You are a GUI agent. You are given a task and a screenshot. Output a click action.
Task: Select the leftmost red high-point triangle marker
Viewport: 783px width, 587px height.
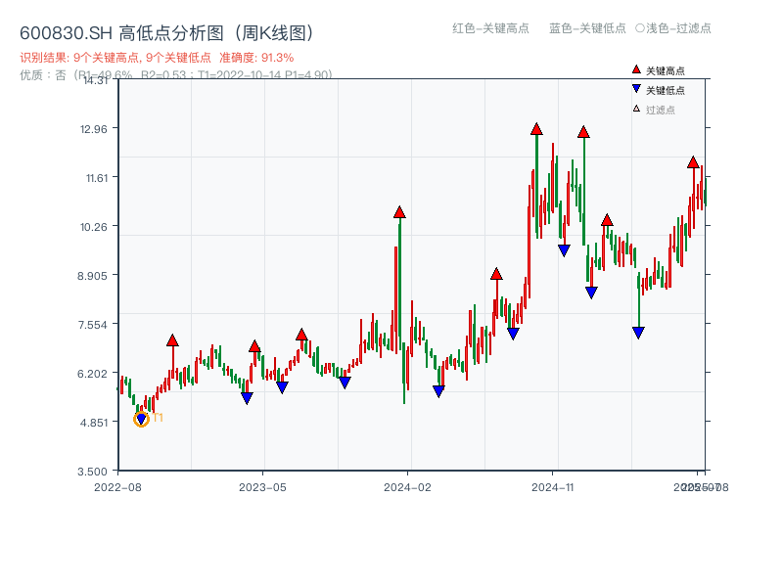pos(173,340)
